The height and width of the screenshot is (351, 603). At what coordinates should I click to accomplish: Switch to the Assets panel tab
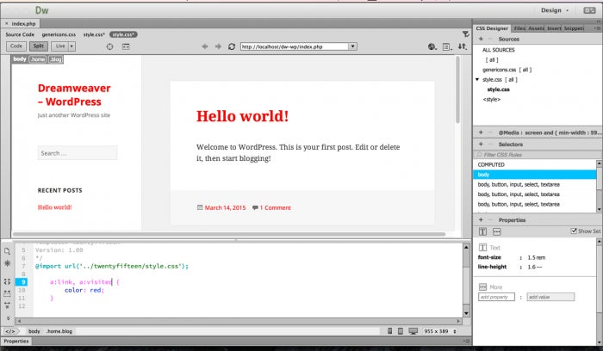click(x=536, y=28)
